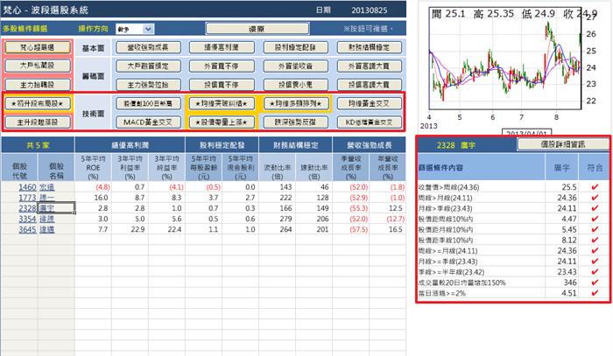Deselect the ★均線多頭排列★ highlighted button
Screen dimensions: 613x356
[296, 103]
